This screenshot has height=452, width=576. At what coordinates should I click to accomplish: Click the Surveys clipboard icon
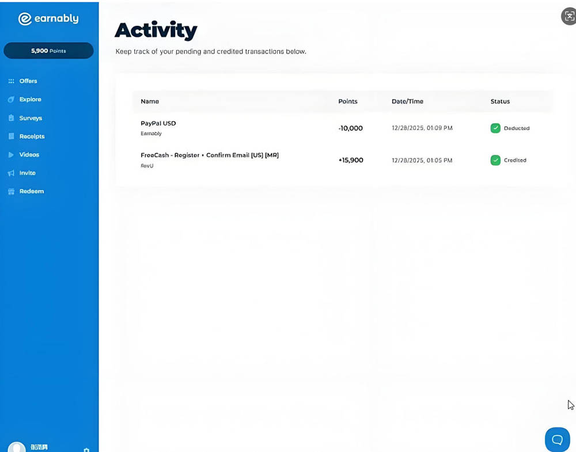(x=12, y=118)
